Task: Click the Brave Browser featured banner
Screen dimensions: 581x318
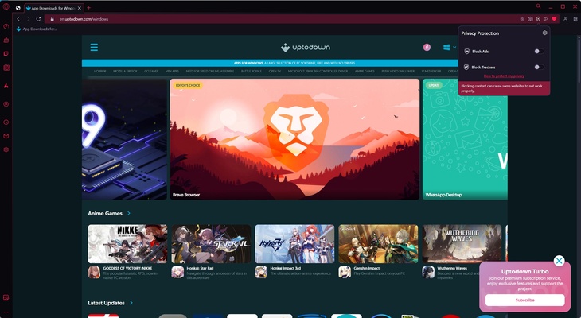Action: tap(294, 139)
